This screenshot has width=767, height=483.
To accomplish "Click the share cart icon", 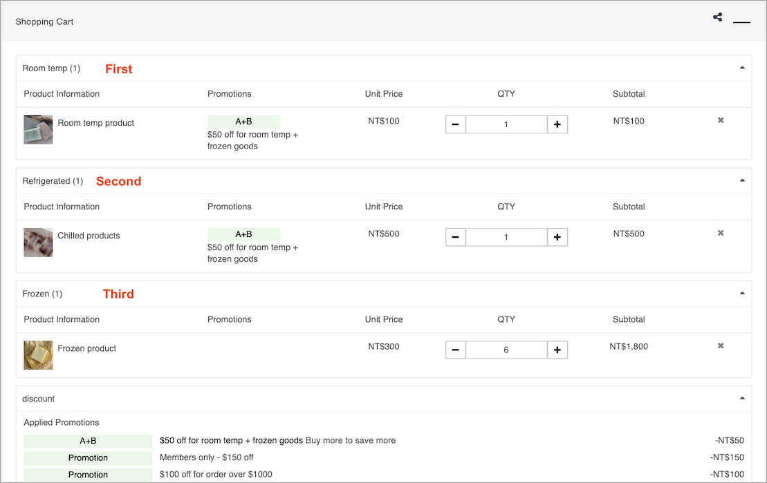I will coord(718,17).
